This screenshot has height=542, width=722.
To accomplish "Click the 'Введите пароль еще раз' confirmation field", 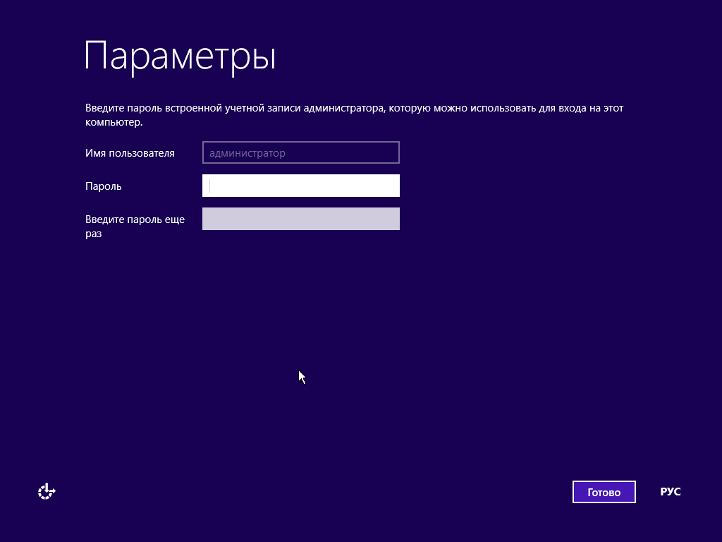I will tap(300, 219).
